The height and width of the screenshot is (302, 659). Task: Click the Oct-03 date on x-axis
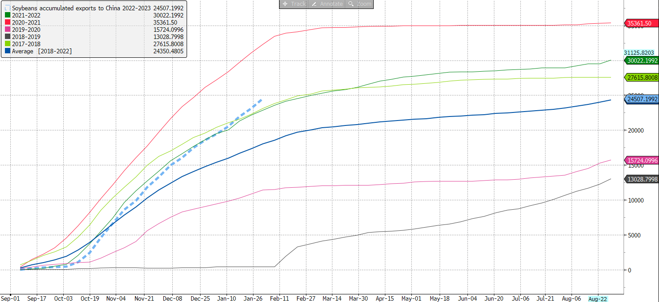63,298
